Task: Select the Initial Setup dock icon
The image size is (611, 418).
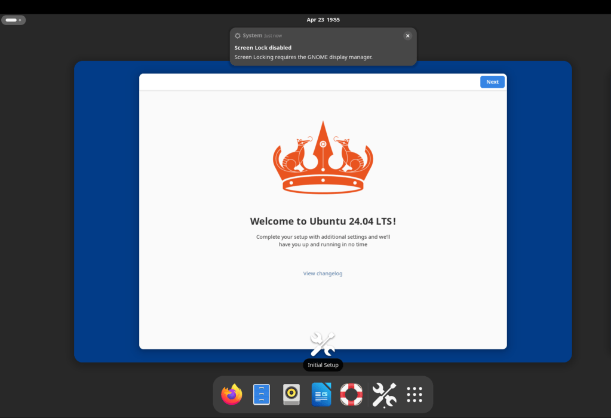Action: [x=384, y=395]
